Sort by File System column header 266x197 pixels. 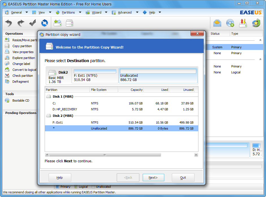[x=104, y=89]
